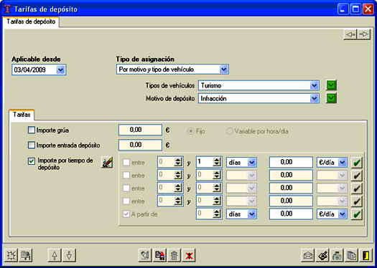377x268 pixels.
Task: Click the amount field on first entre row
Action: pyautogui.click(x=291, y=162)
